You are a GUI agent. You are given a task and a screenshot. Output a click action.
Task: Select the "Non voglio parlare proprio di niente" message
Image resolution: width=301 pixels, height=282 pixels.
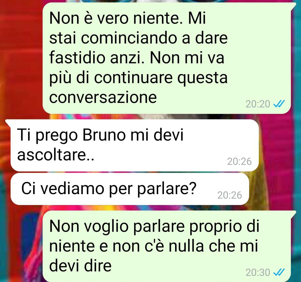[x=167, y=246]
